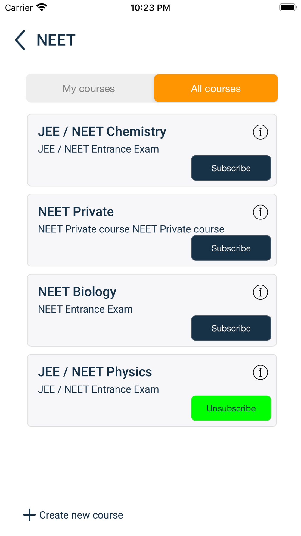
Task: Subscribe to the NEET Private course
Action: 231,248
